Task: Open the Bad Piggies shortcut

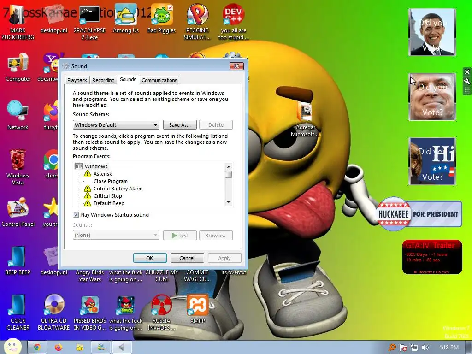Action: 162,18
